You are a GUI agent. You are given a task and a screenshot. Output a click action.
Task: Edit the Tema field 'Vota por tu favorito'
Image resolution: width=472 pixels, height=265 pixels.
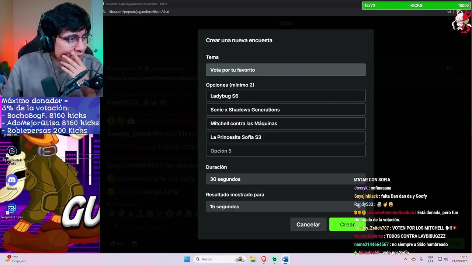(286, 70)
